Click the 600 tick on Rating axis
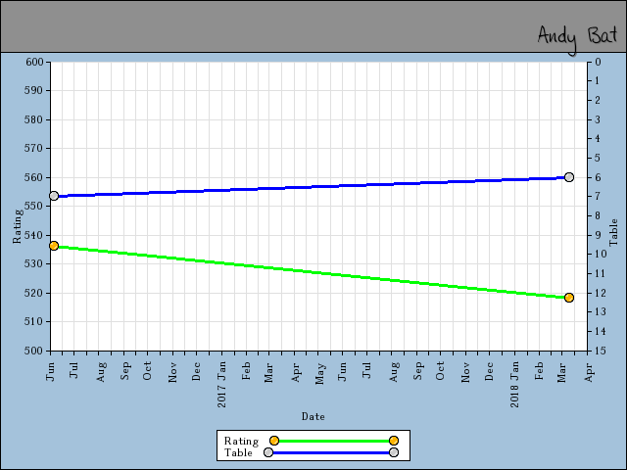627x470 pixels. [34, 62]
